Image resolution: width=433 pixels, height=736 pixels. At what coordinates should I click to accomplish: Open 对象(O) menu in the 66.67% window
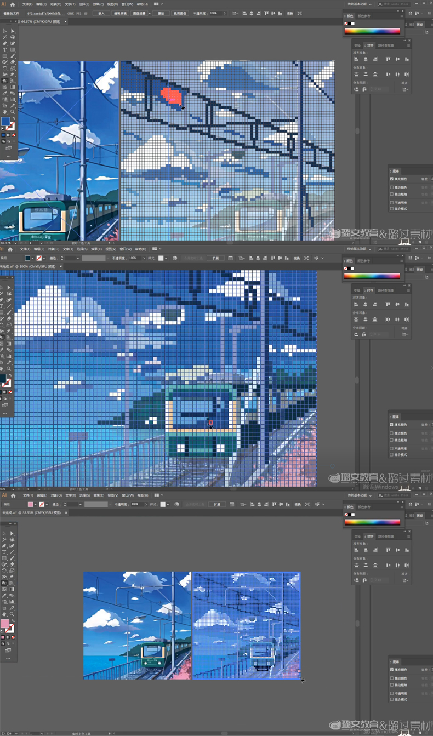click(x=55, y=4)
